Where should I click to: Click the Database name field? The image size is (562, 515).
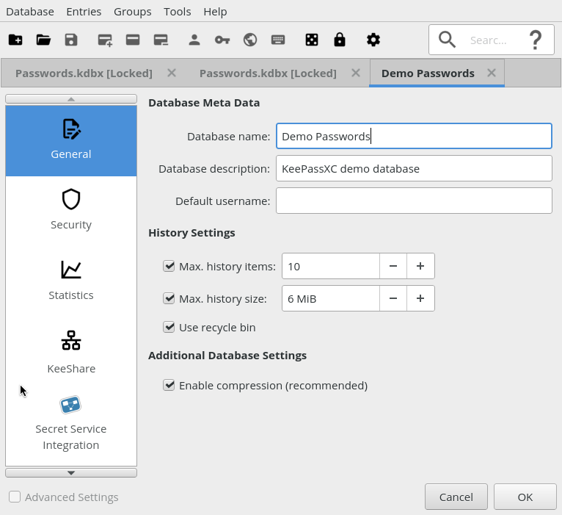pos(414,136)
